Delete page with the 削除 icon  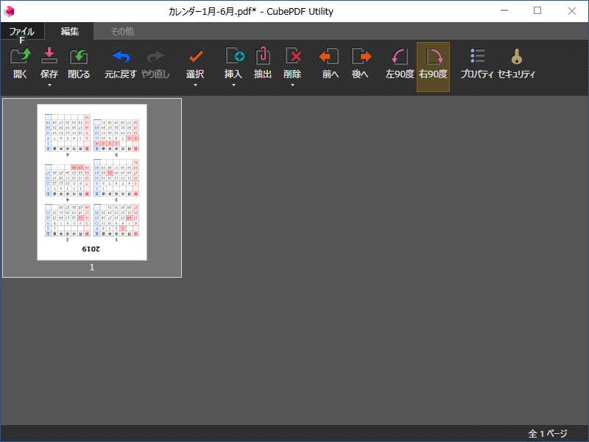292,57
